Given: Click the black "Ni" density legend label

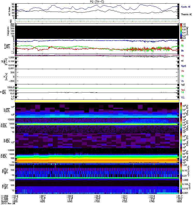Looking at the screenshot, I should pos(182,61).
